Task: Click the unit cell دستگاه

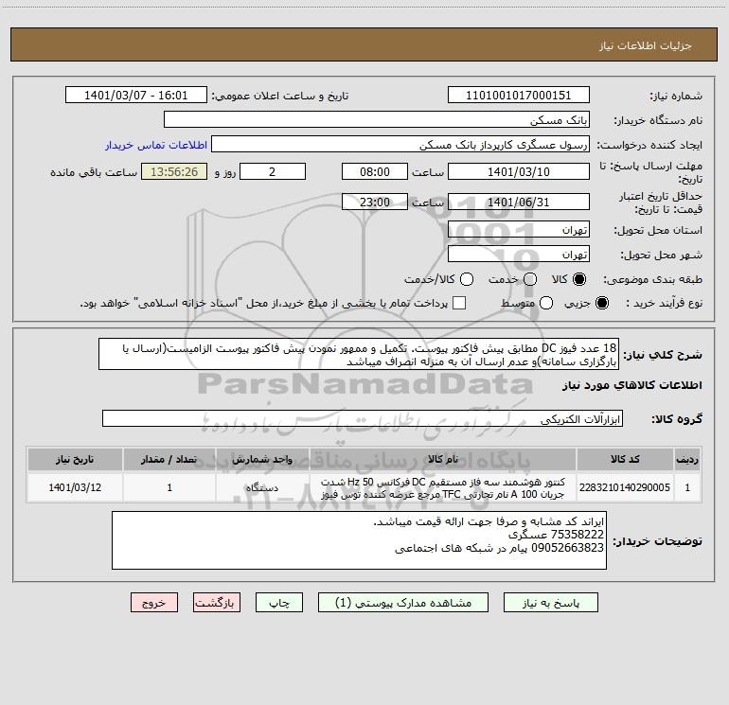Action: click(262, 487)
